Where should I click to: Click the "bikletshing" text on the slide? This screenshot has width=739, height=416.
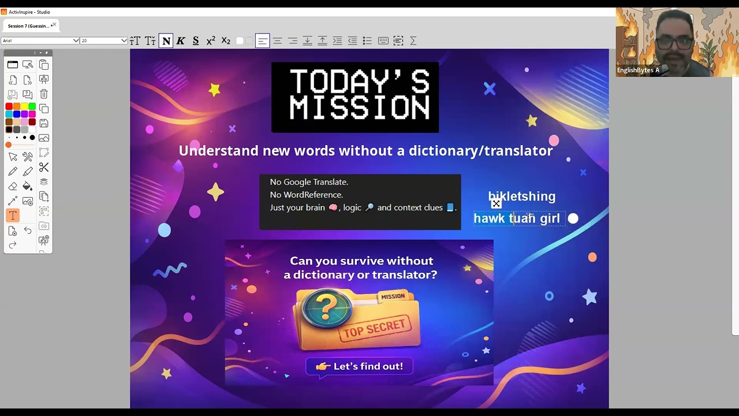522,196
